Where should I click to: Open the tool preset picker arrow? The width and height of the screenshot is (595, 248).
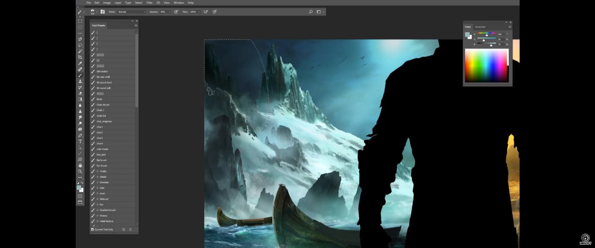tap(84, 12)
